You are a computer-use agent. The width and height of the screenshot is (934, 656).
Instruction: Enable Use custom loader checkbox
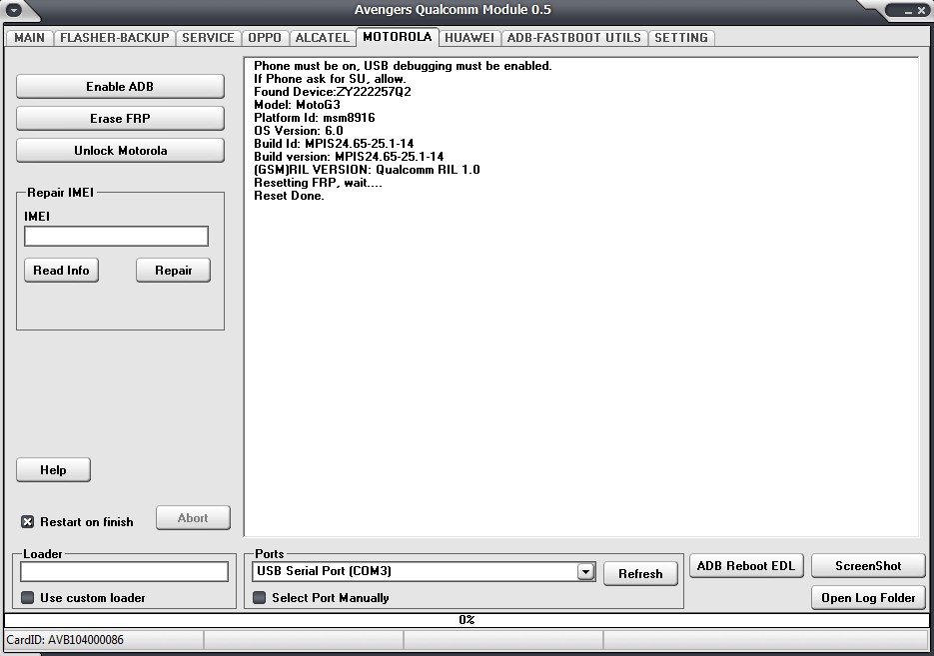(27, 598)
